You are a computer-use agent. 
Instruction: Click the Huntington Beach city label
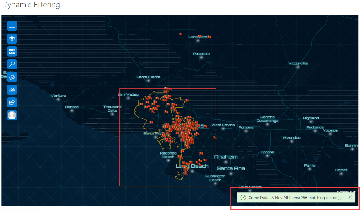pyautogui.click(x=215, y=178)
